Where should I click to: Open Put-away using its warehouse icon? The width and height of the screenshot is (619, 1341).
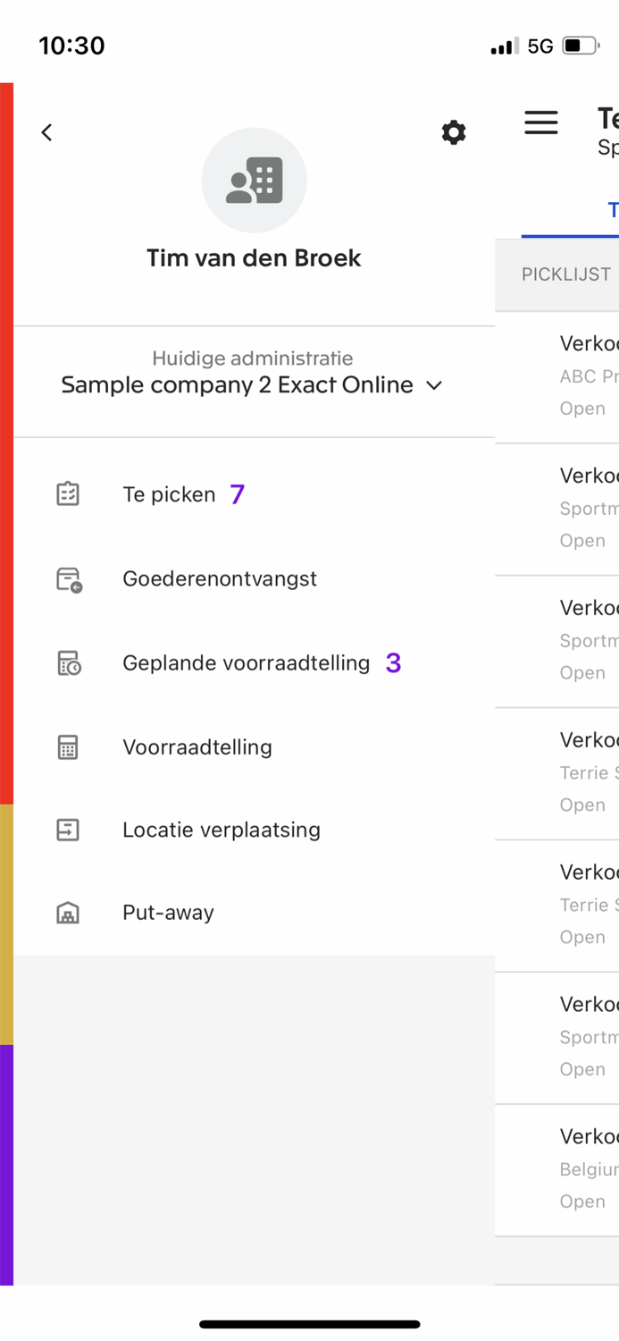pos(68,912)
